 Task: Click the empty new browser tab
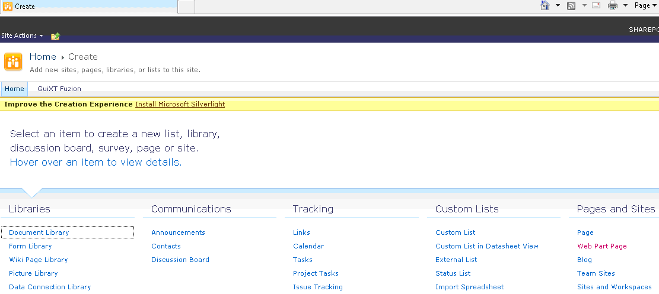[x=187, y=7]
